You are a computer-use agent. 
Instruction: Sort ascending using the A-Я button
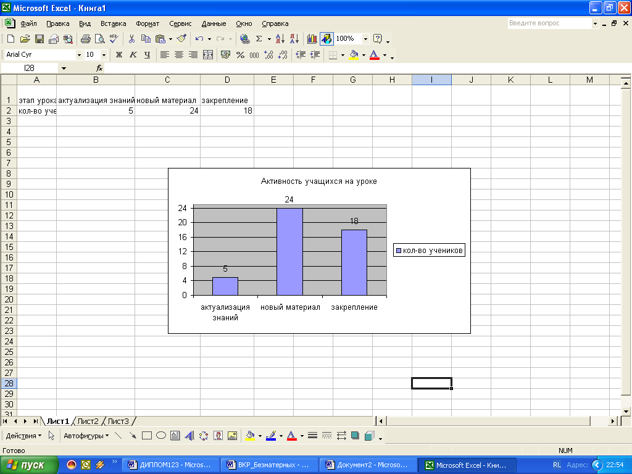click(x=280, y=39)
